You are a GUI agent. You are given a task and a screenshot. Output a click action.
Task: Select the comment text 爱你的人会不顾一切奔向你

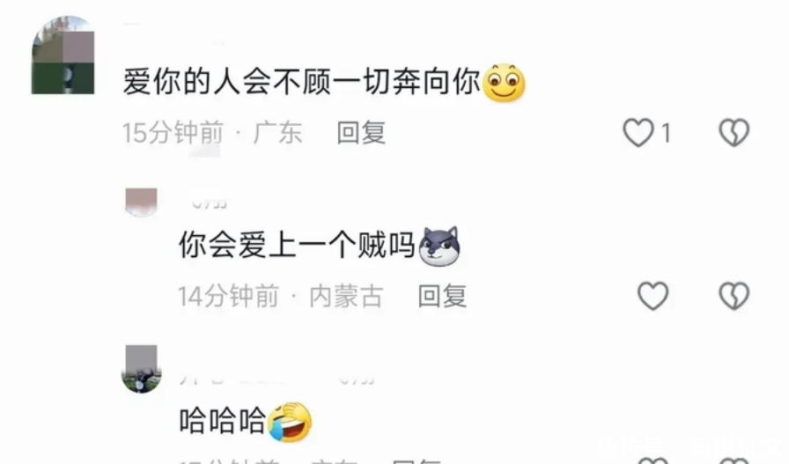point(301,82)
